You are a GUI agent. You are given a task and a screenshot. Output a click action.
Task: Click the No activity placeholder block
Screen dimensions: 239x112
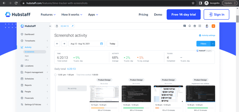pyautogui.click(x=72, y=88)
